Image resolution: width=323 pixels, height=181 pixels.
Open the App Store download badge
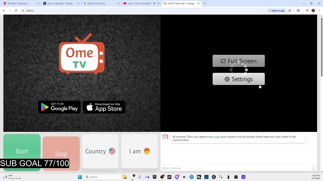pyautogui.click(x=104, y=107)
